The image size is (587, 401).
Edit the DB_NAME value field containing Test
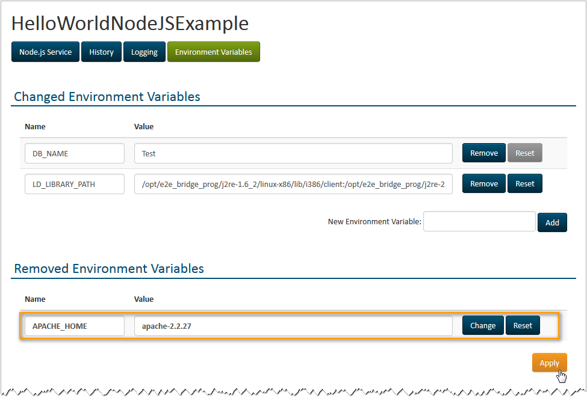click(x=293, y=153)
